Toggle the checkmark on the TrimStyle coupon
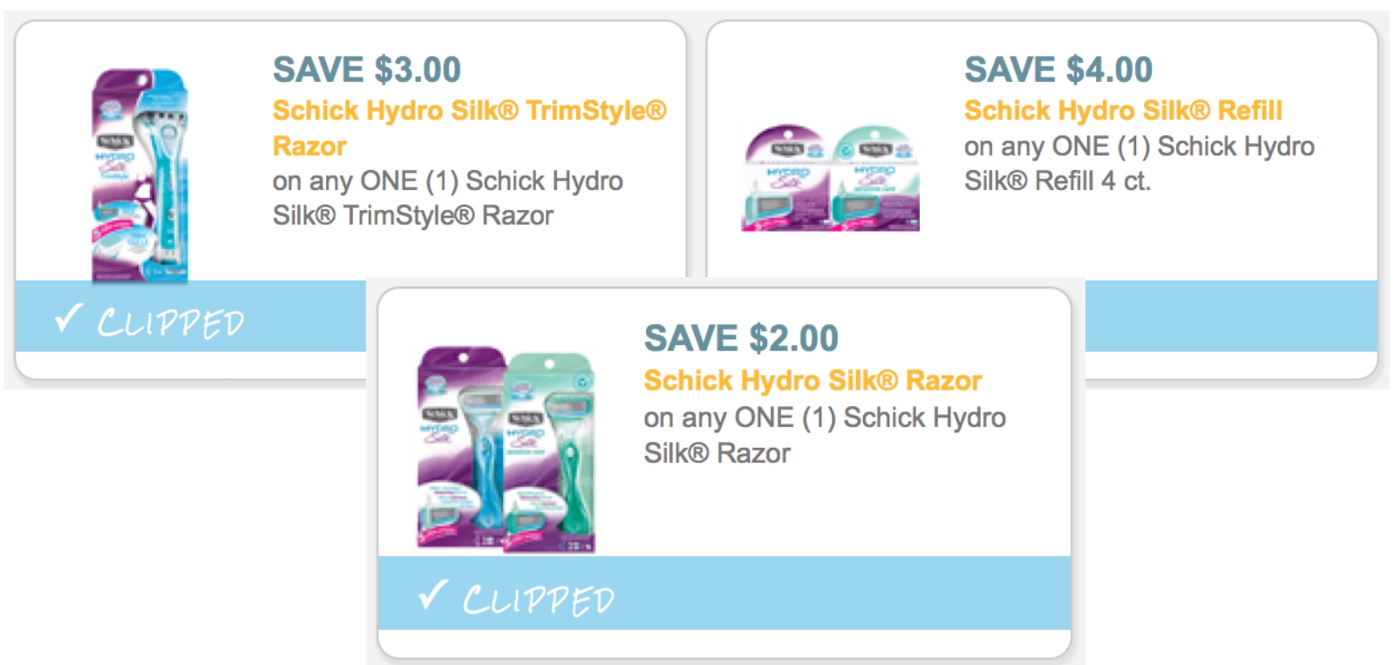 coord(68,318)
